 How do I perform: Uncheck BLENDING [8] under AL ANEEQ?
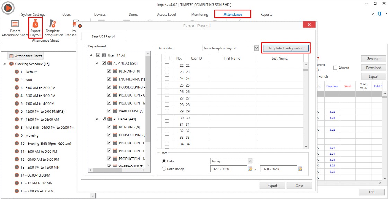pyautogui.click(x=109, y=71)
